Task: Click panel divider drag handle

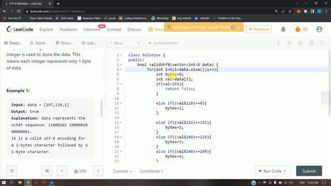Action: point(105,100)
